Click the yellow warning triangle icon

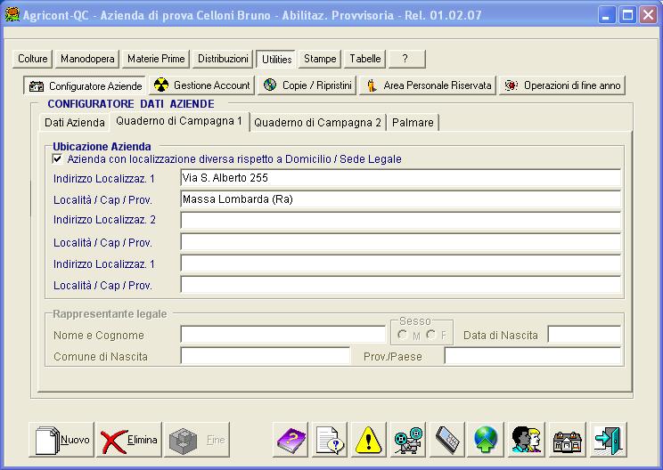click(368, 440)
